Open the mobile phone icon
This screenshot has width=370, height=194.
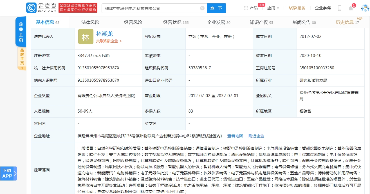[x=339, y=8]
